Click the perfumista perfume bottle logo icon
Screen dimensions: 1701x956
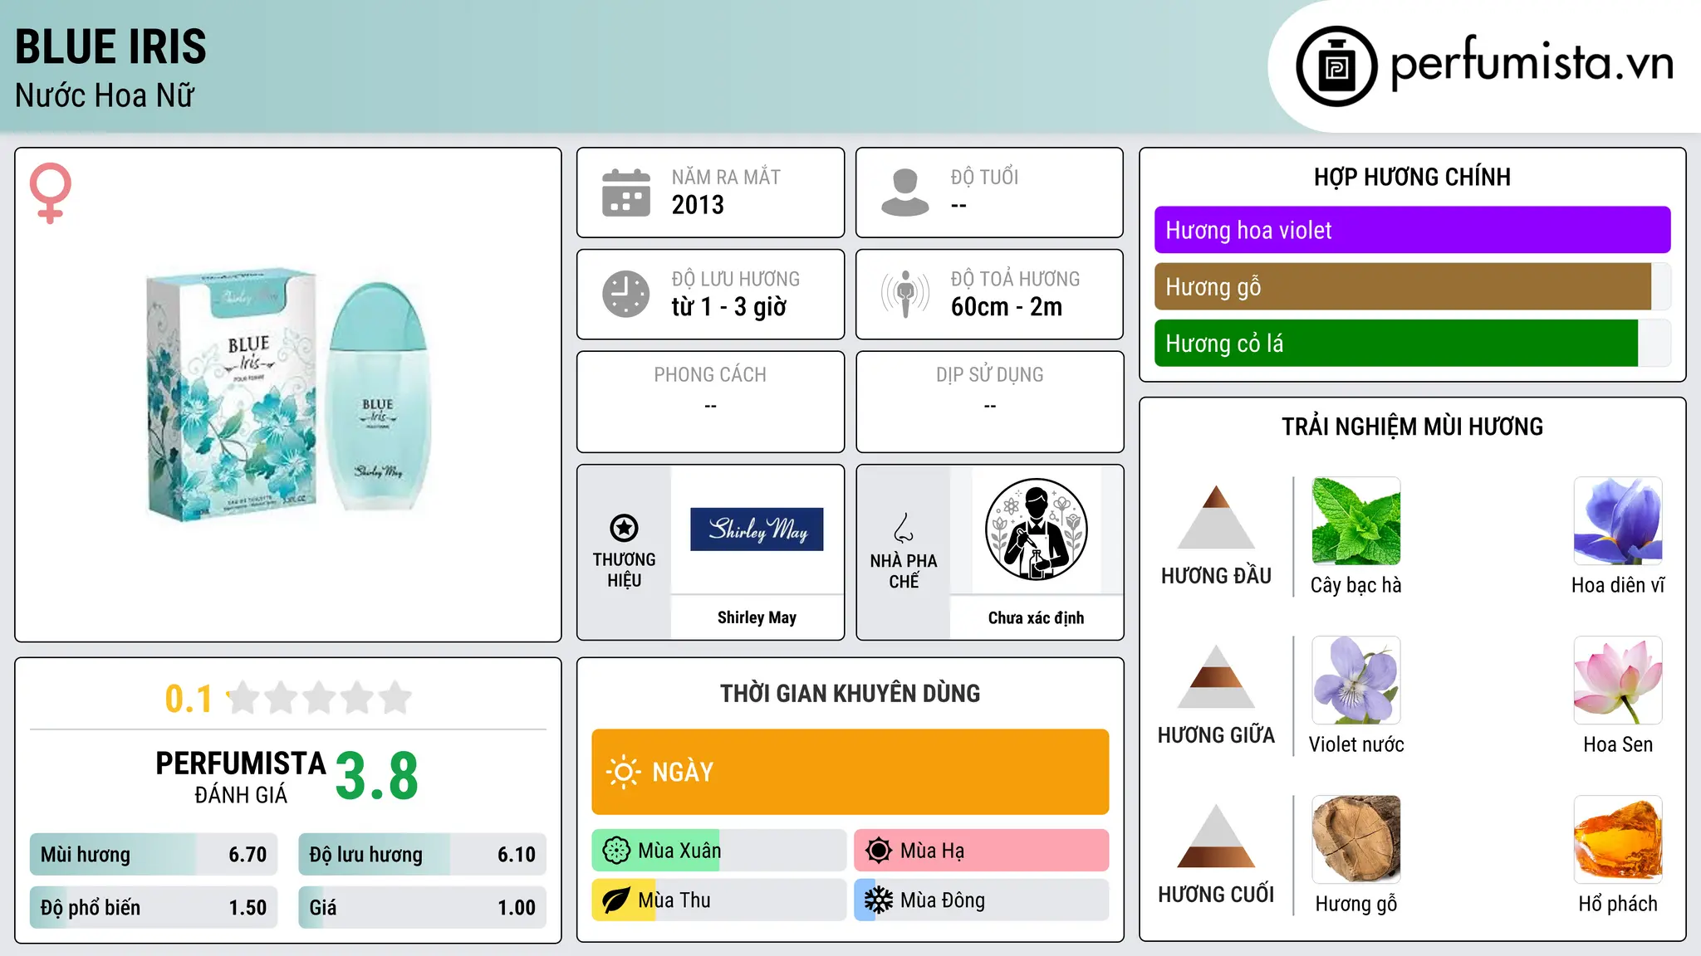coord(1336,66)
